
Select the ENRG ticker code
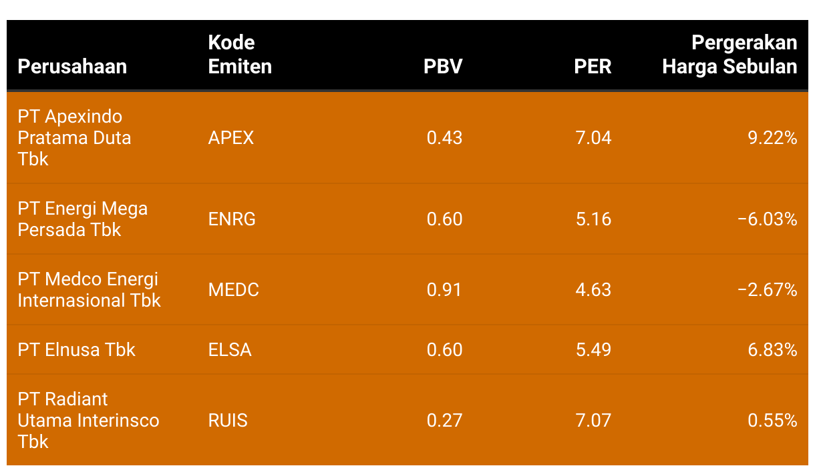pos(232,219)
